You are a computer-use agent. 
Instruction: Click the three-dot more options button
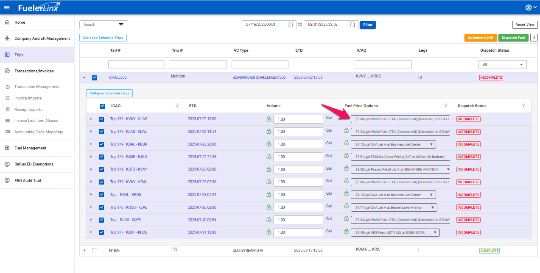click(534, 38)
